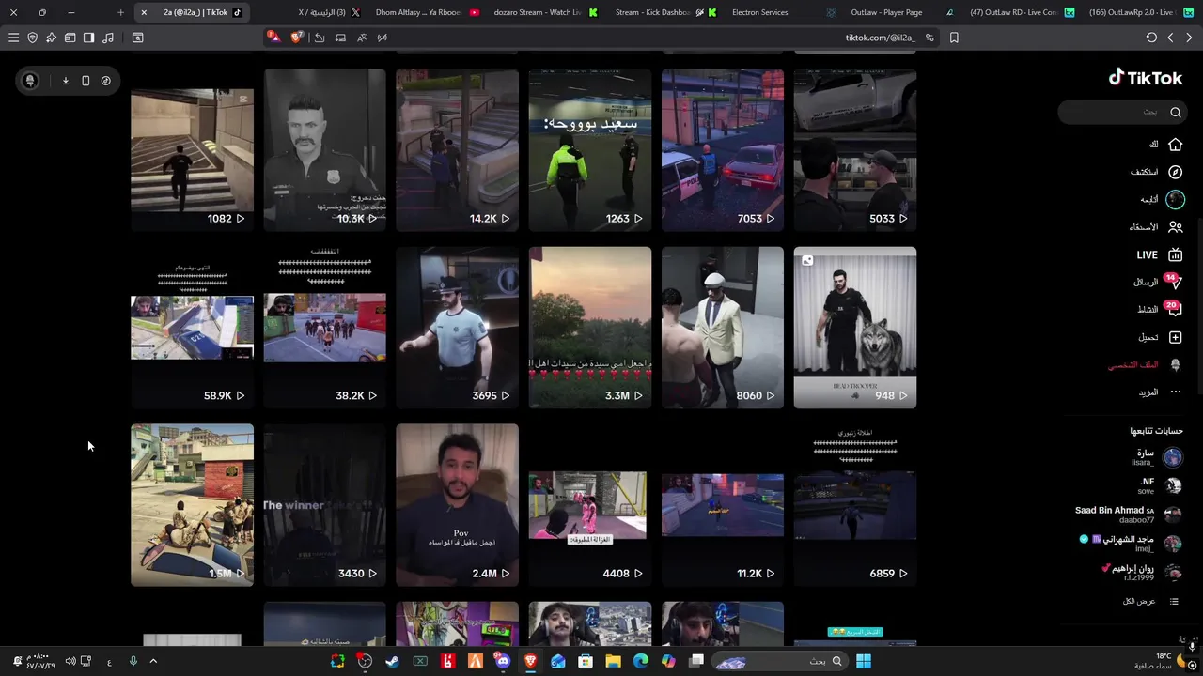Open the sunset video with 3.3M views
The width and height of the screenshot is (1203, 676).
[589, 328]
